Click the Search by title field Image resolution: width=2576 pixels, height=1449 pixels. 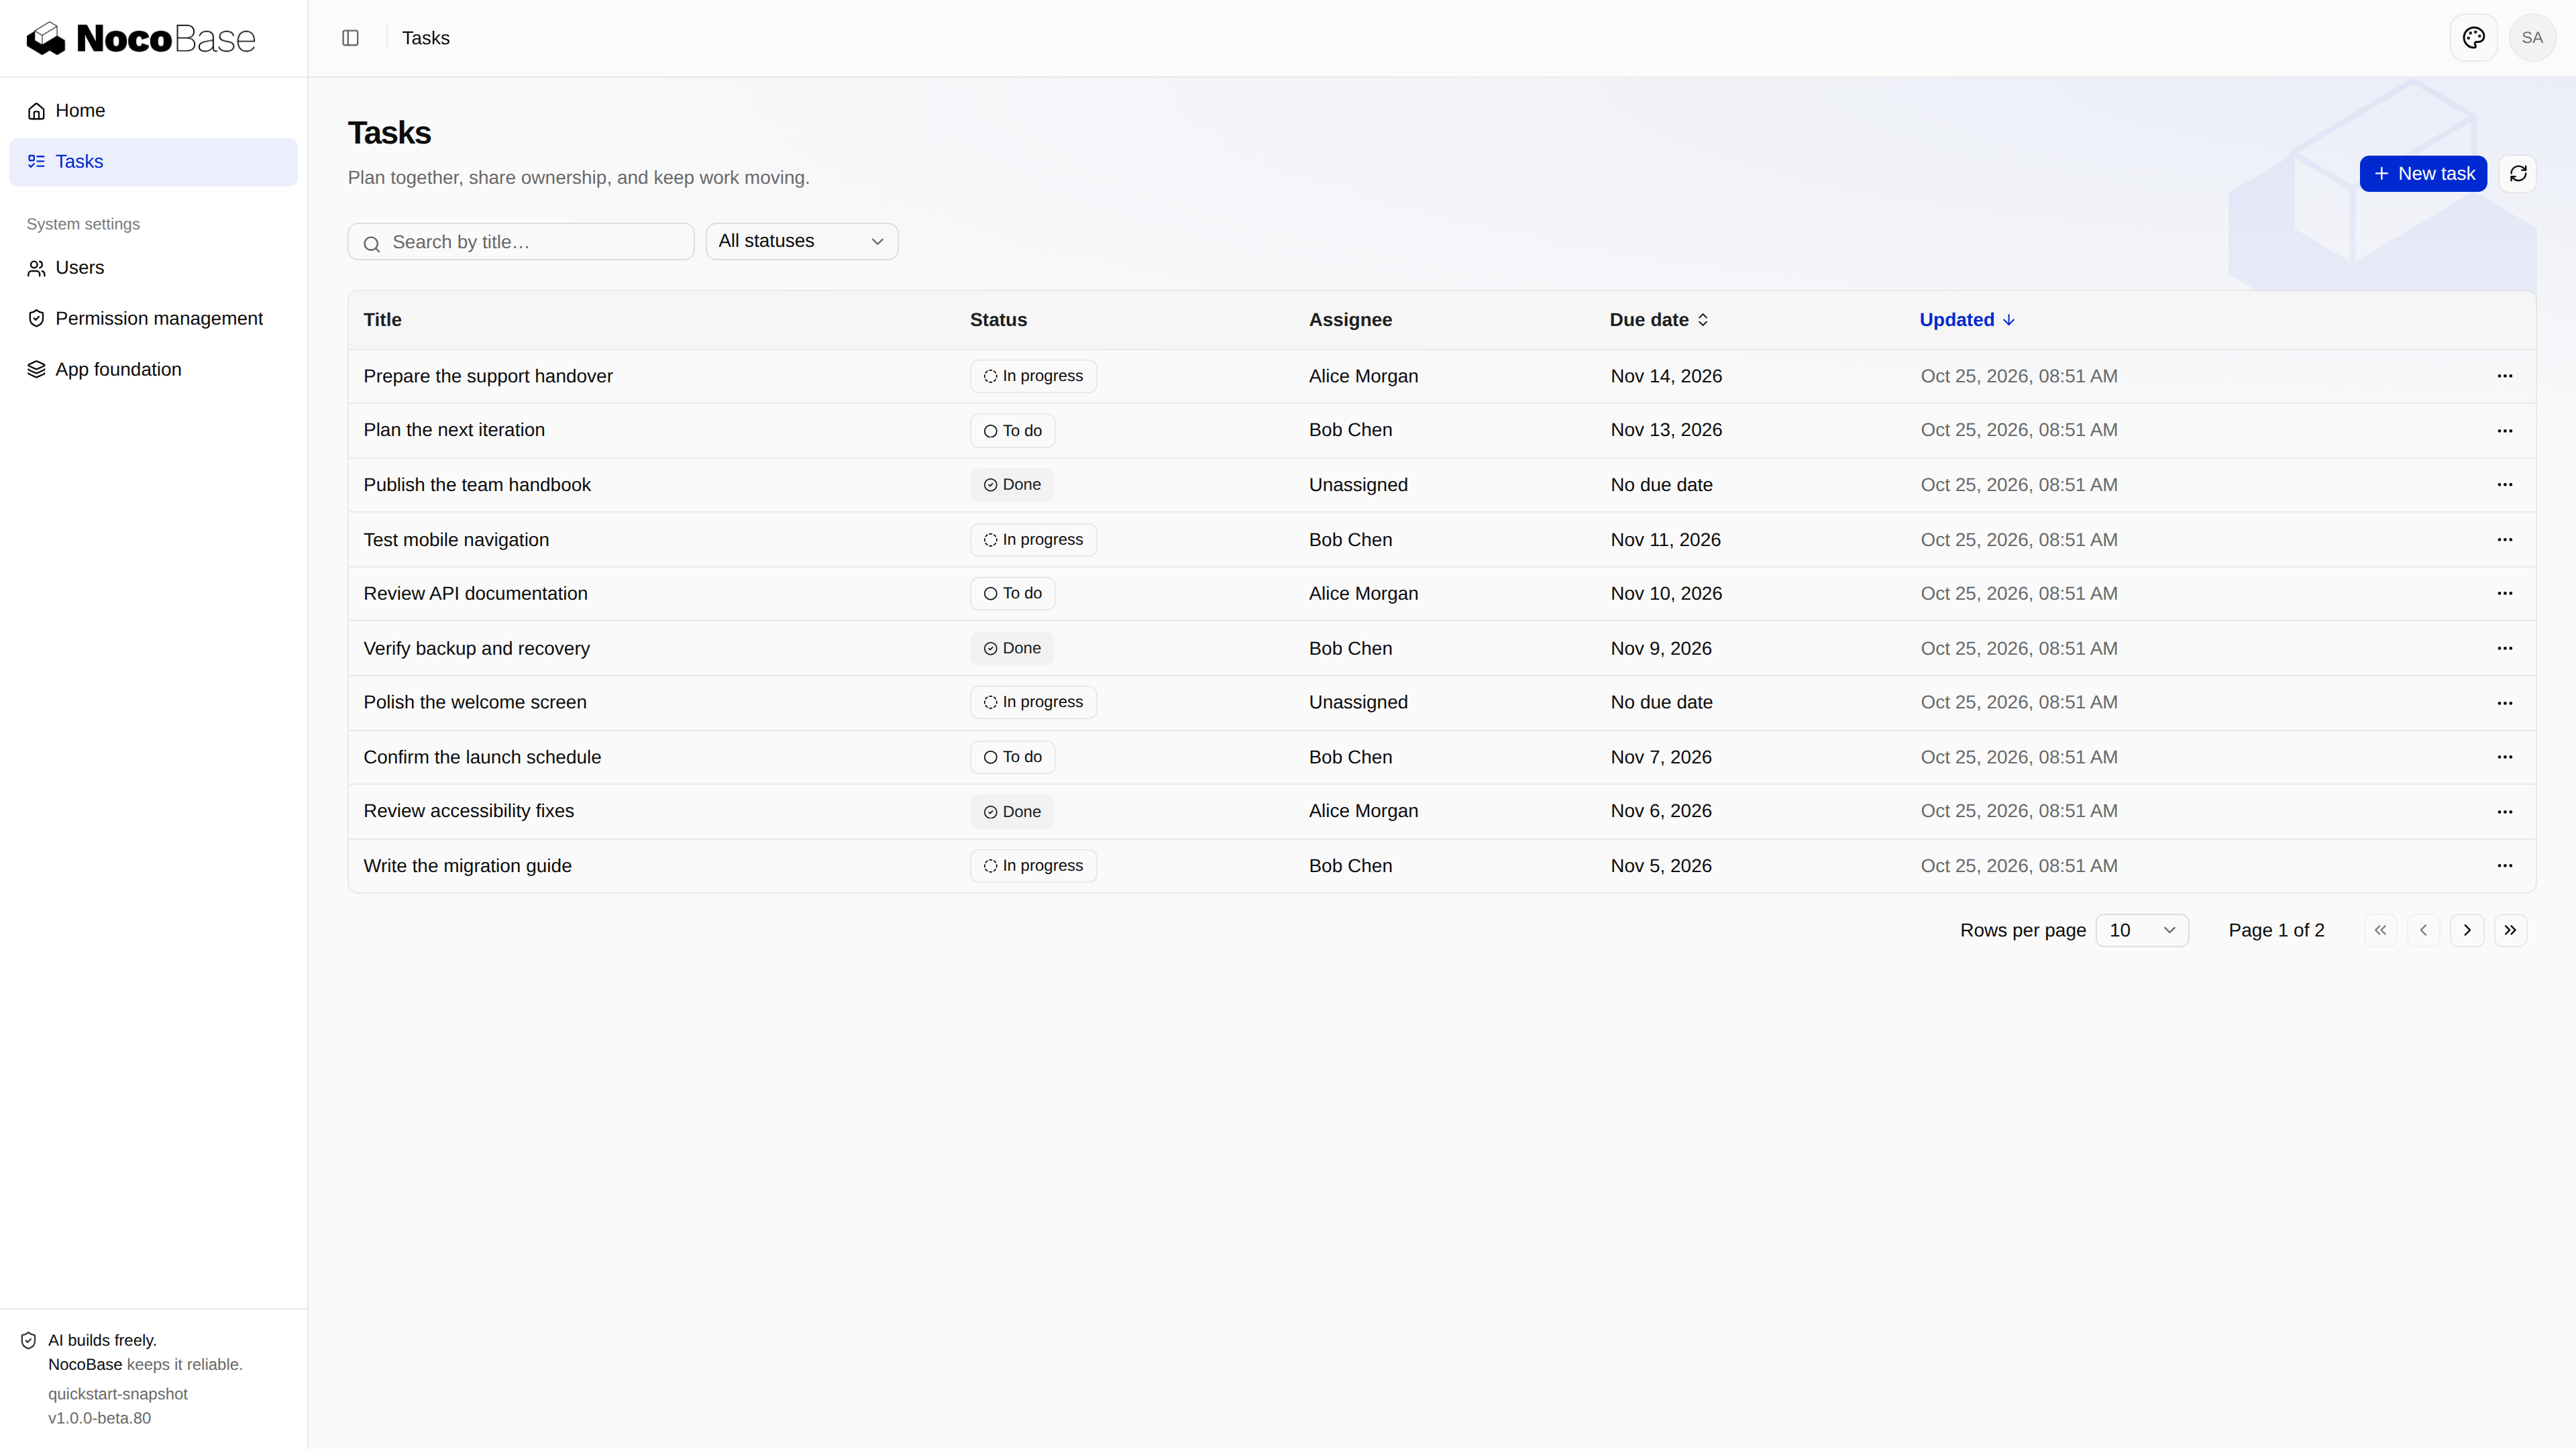(x=521, y=242)
